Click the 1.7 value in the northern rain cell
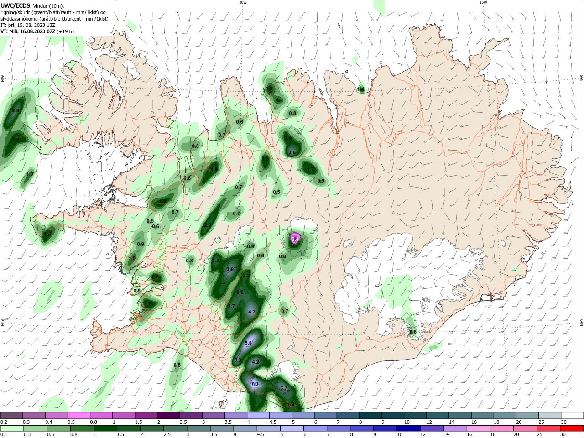 tap(310, 169)
